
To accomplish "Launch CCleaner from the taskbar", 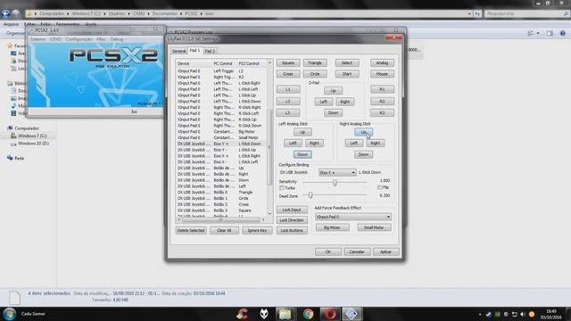I will coord(242,314).
